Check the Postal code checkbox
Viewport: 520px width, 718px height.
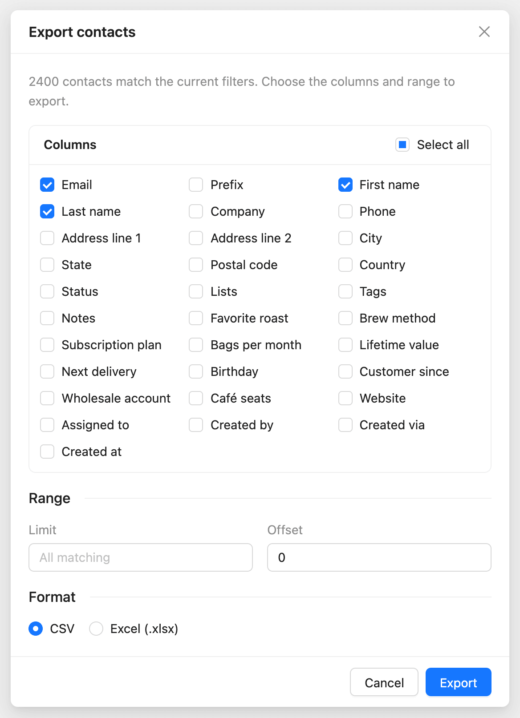pyautogui.click(x=196, y=265)
